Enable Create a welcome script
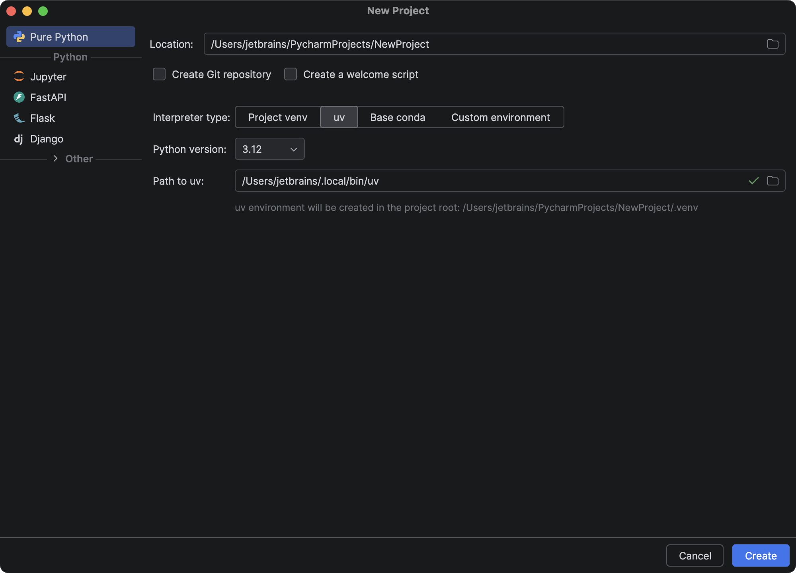 (291, 74)
